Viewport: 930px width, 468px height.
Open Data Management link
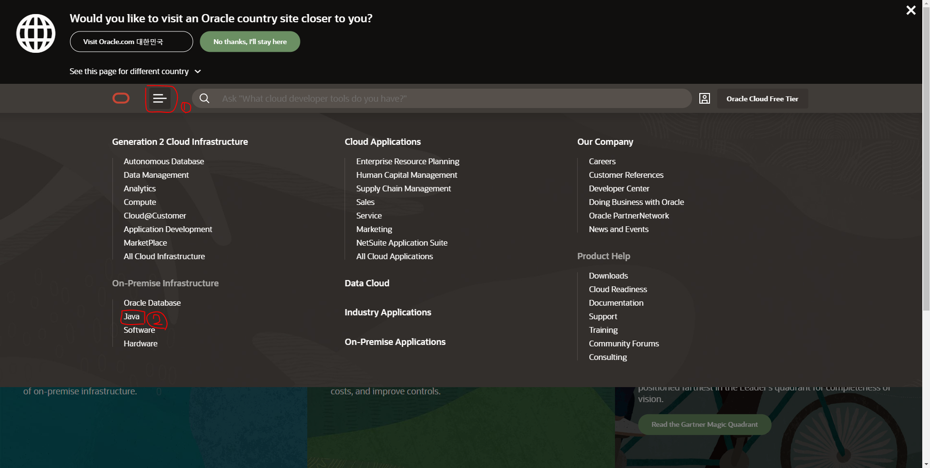[156, 175]
